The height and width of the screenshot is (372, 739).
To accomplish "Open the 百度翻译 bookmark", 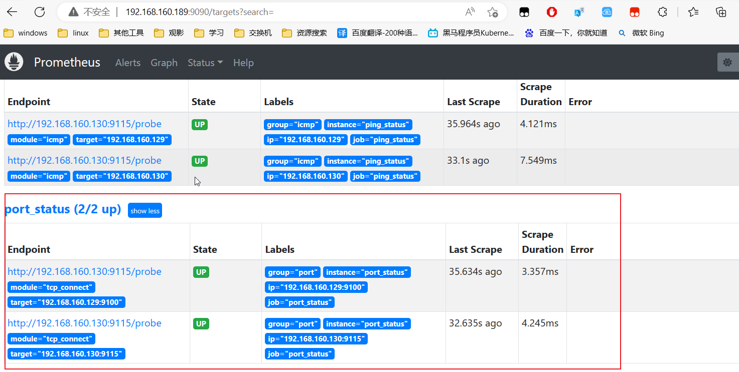I will tap(378, 33).
